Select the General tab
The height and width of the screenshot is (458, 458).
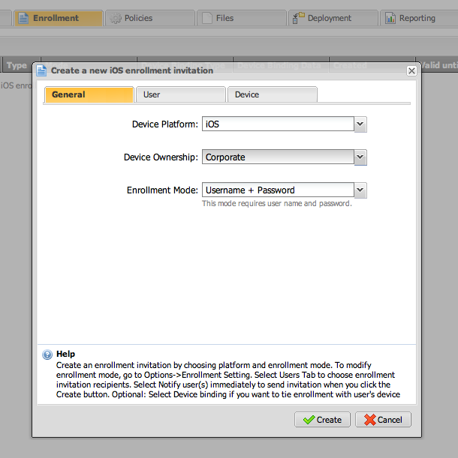click(x=89, y=94)
